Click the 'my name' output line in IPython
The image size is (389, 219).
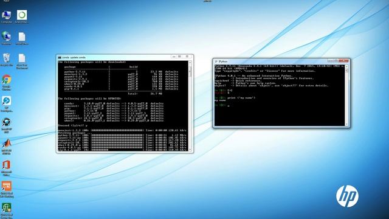click(x=220, y=100)
